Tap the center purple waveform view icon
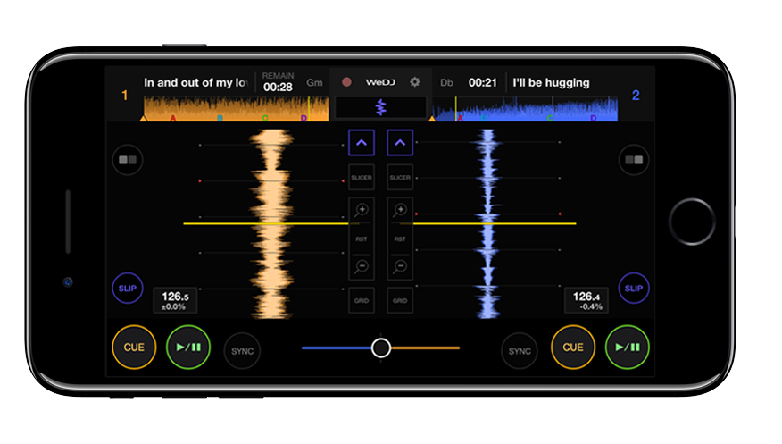 [380, 107]
